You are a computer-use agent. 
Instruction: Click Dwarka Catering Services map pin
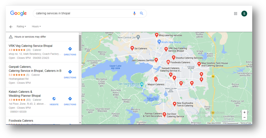[x=173, y=57]
